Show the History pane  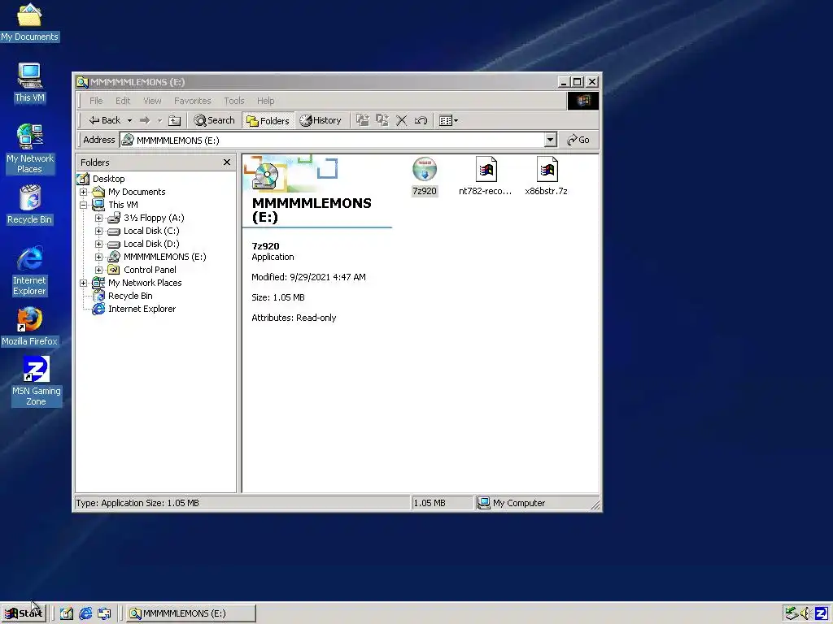(x=321, y=120)
